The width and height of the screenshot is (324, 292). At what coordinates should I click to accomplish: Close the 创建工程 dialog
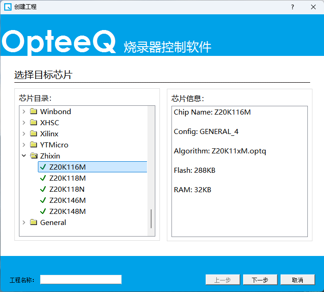(x=313, y=7)
